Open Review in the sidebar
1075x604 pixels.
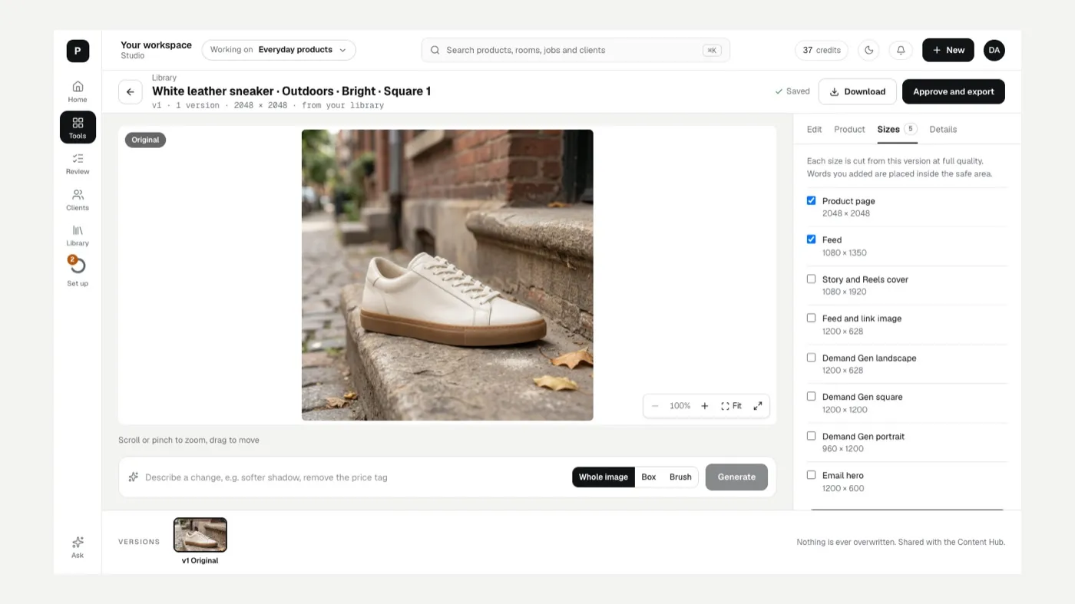(x=78, y=163)
